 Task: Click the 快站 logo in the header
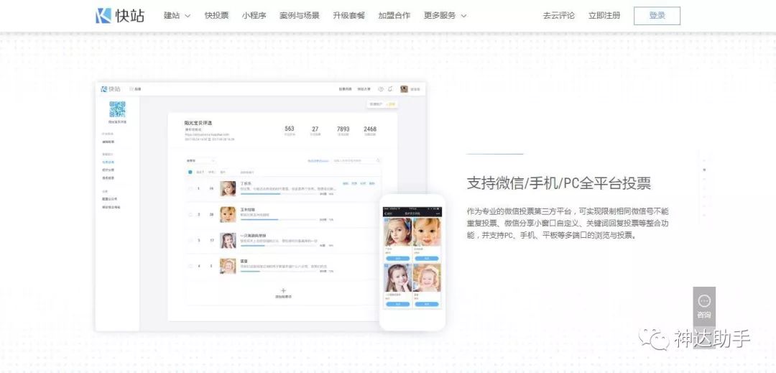(x=120, y=15)
